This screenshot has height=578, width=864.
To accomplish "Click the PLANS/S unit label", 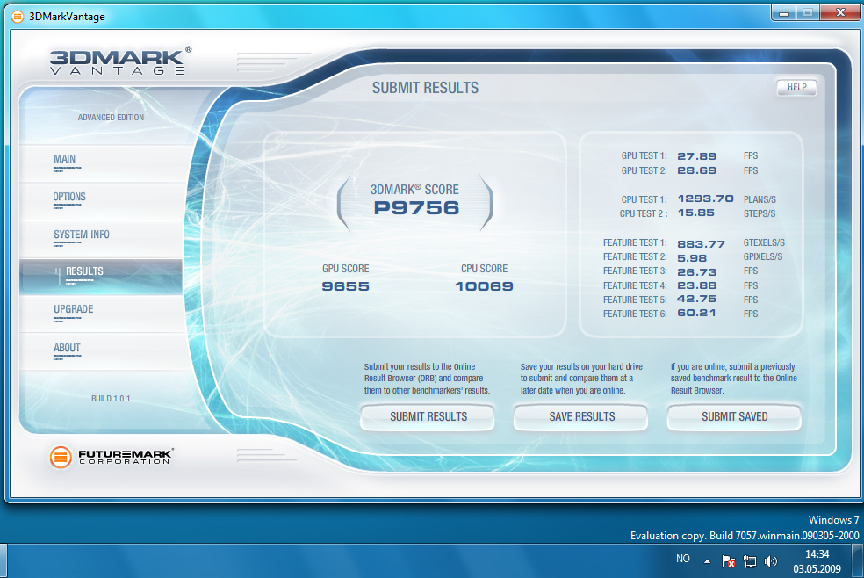I will (760, 199).
